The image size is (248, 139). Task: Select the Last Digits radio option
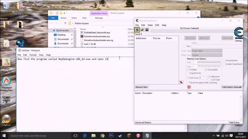(x=209, y=80)
